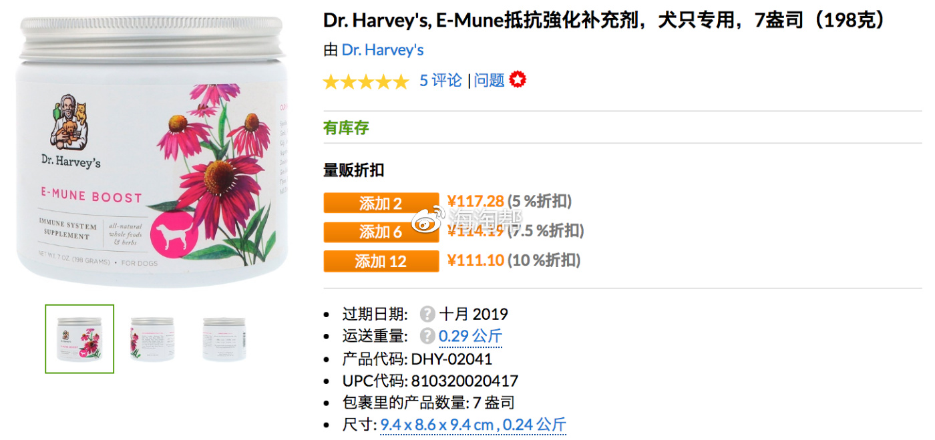
Task: Select the first product thumbnail
Action: [79, 339]
